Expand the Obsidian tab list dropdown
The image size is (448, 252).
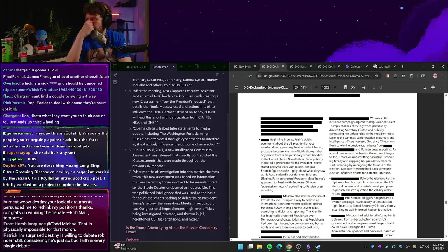coord(189,66)
